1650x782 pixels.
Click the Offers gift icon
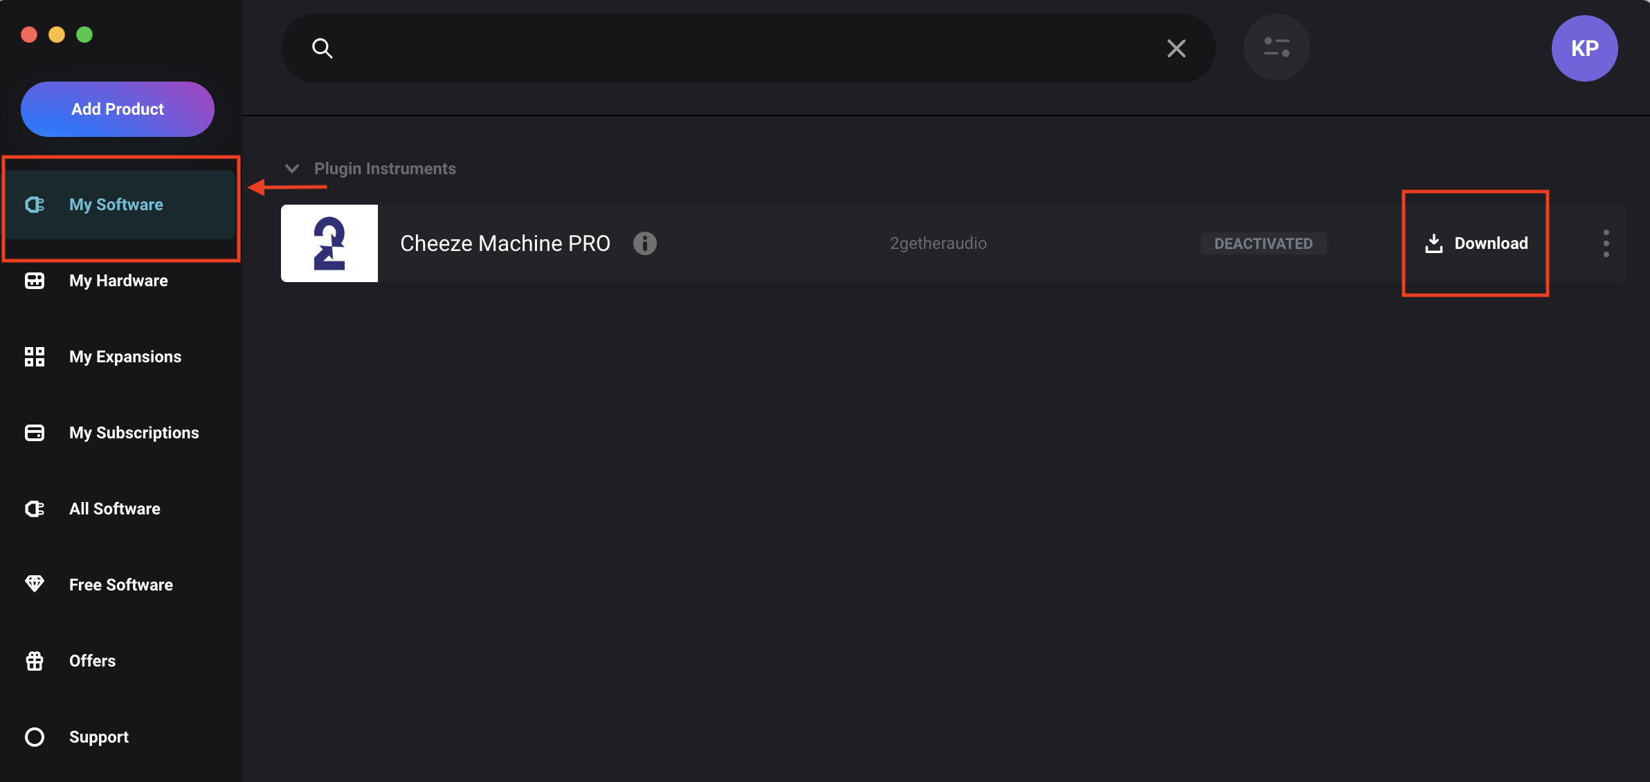pyautogui.click(x=35, y=661)
